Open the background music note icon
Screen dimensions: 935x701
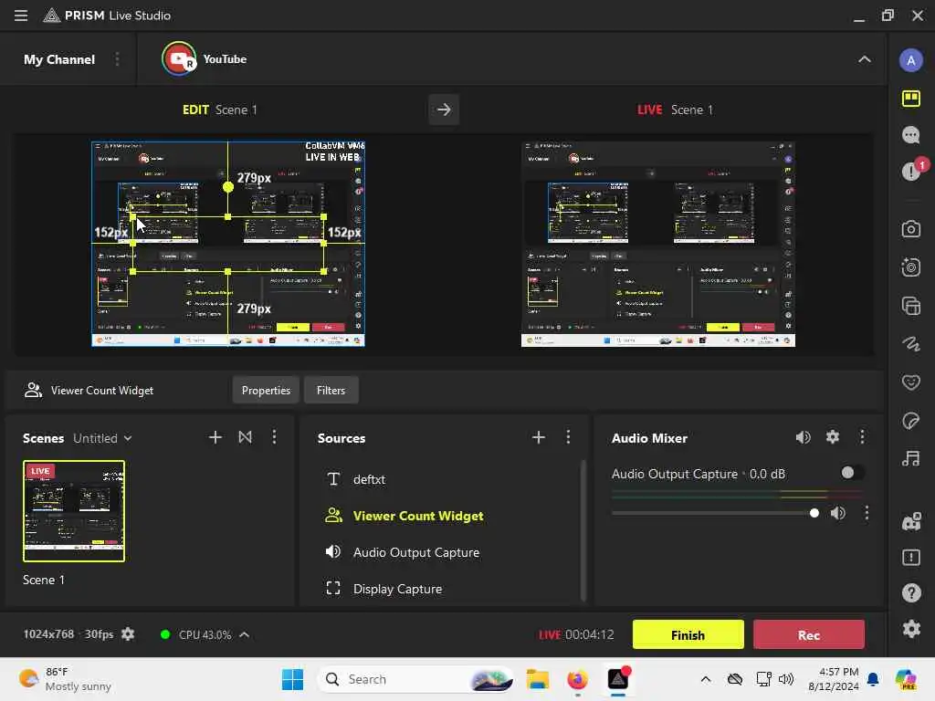910,458
